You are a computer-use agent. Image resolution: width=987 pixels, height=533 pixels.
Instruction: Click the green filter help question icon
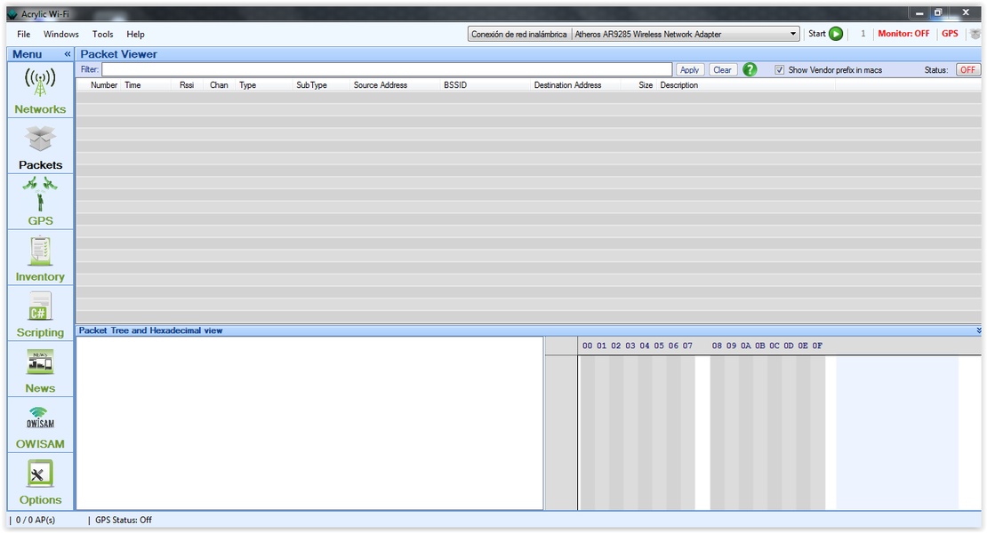pyautogui.click(x=750, y=69)
